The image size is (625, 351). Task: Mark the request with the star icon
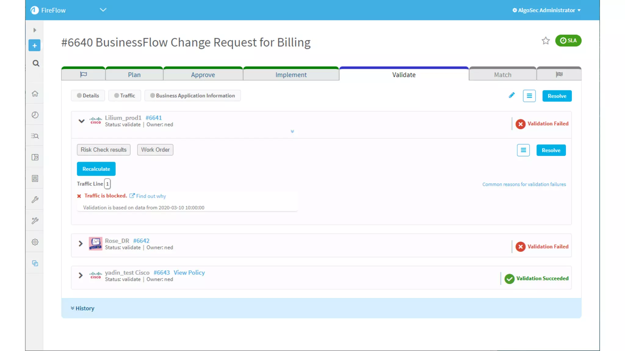point(546,41)
